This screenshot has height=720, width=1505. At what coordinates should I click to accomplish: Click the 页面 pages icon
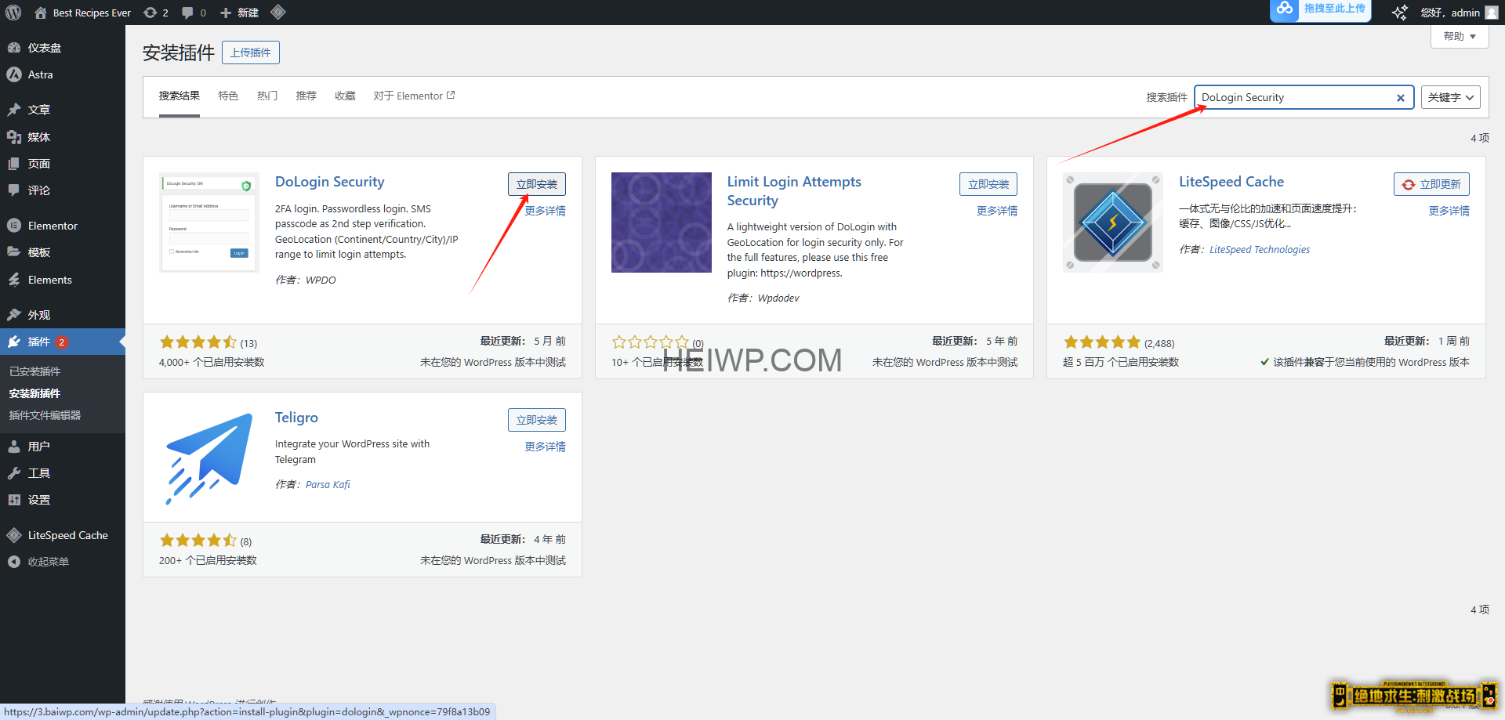pos(14,164)
